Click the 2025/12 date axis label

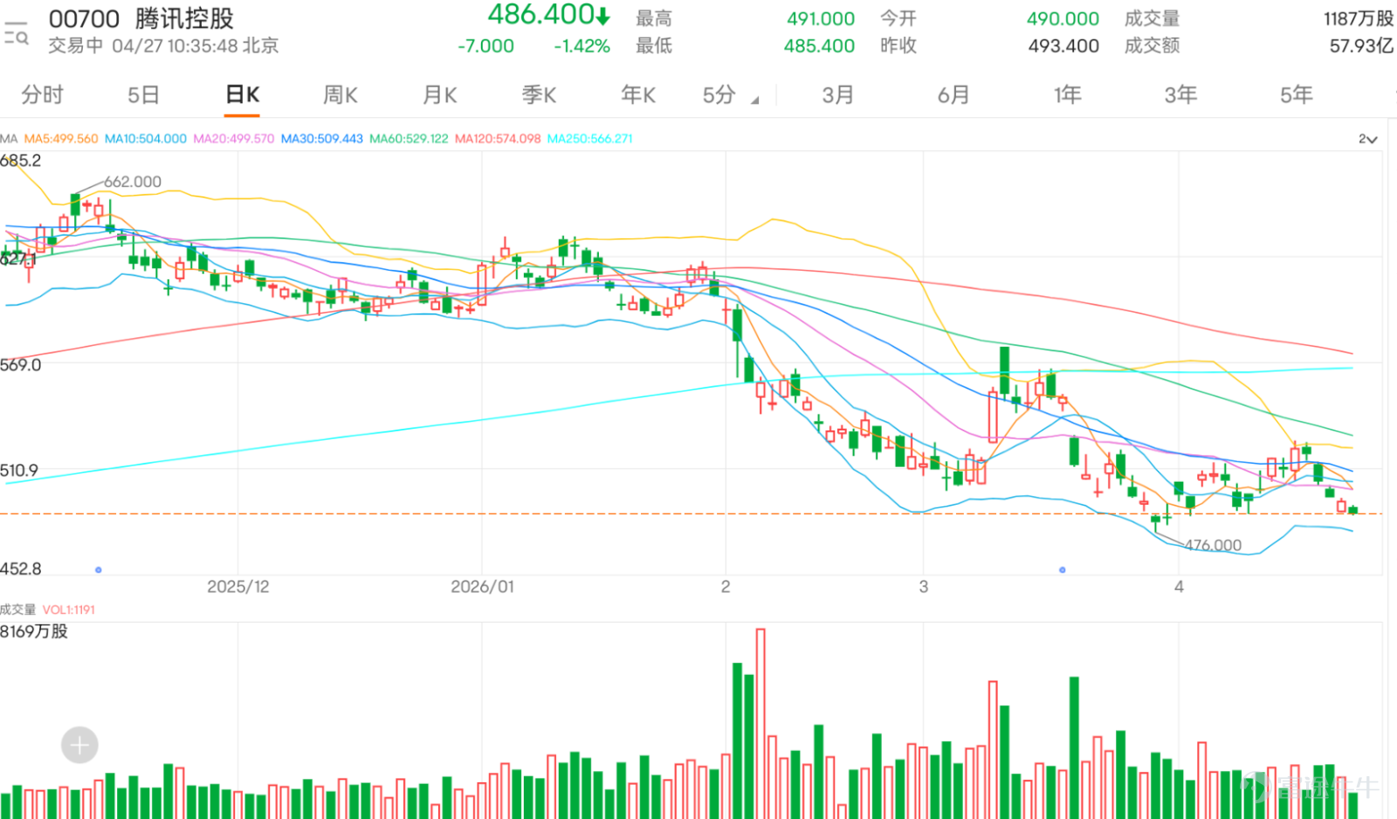coord(238,587)
